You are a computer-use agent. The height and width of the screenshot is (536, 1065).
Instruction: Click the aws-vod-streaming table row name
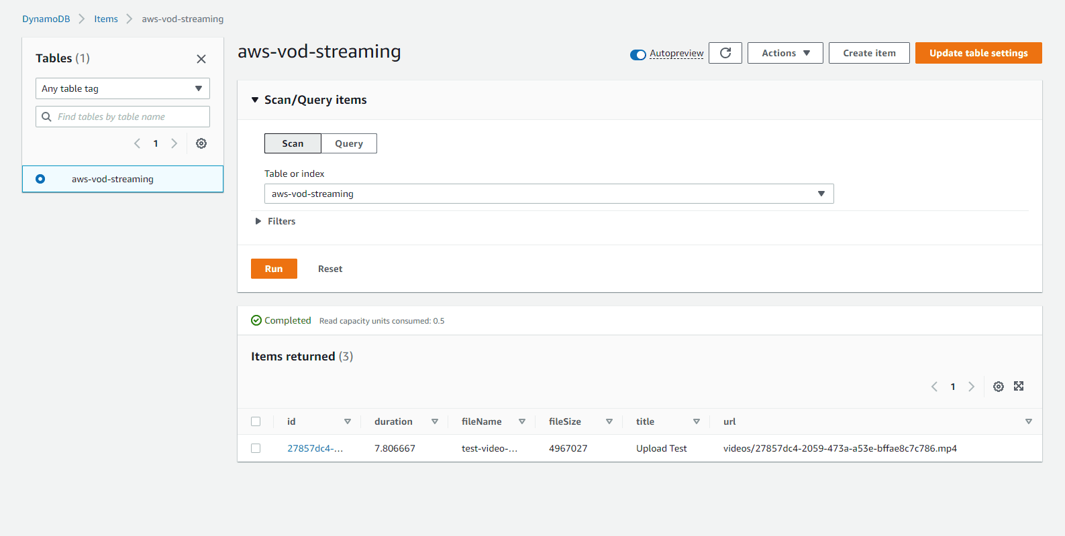tap(113, 179)
